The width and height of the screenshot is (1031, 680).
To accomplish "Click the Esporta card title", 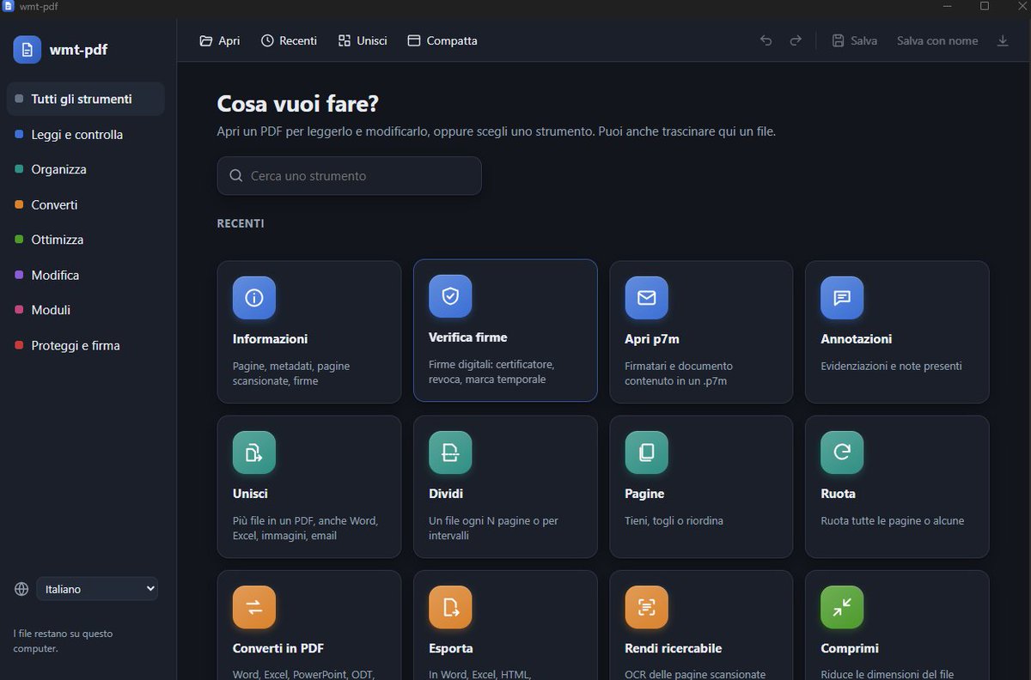I will (451, 648).
